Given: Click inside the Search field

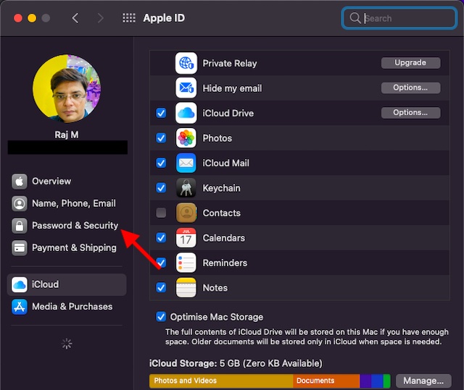Looking at the screenshot, I should click(399, 18).
